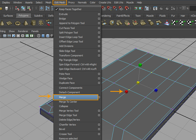Click the Extrude cube shelf icon

(112, 23)
